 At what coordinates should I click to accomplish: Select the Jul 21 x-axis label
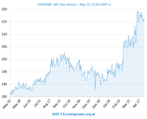[x=37, y=103]
